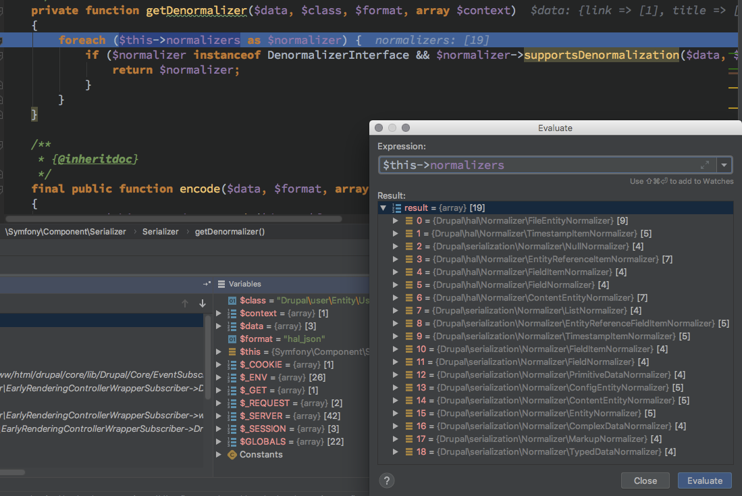Expand the $_SERVER array variable

[218, 416]
